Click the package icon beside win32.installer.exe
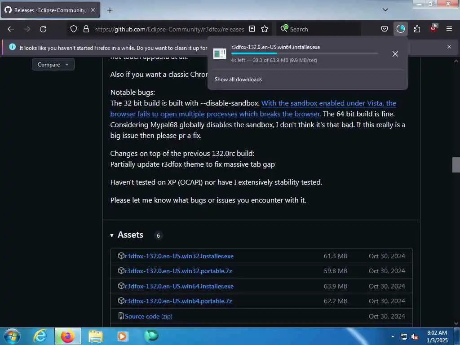This screenshot has width=460, height=345. click(x=121, y=256)
